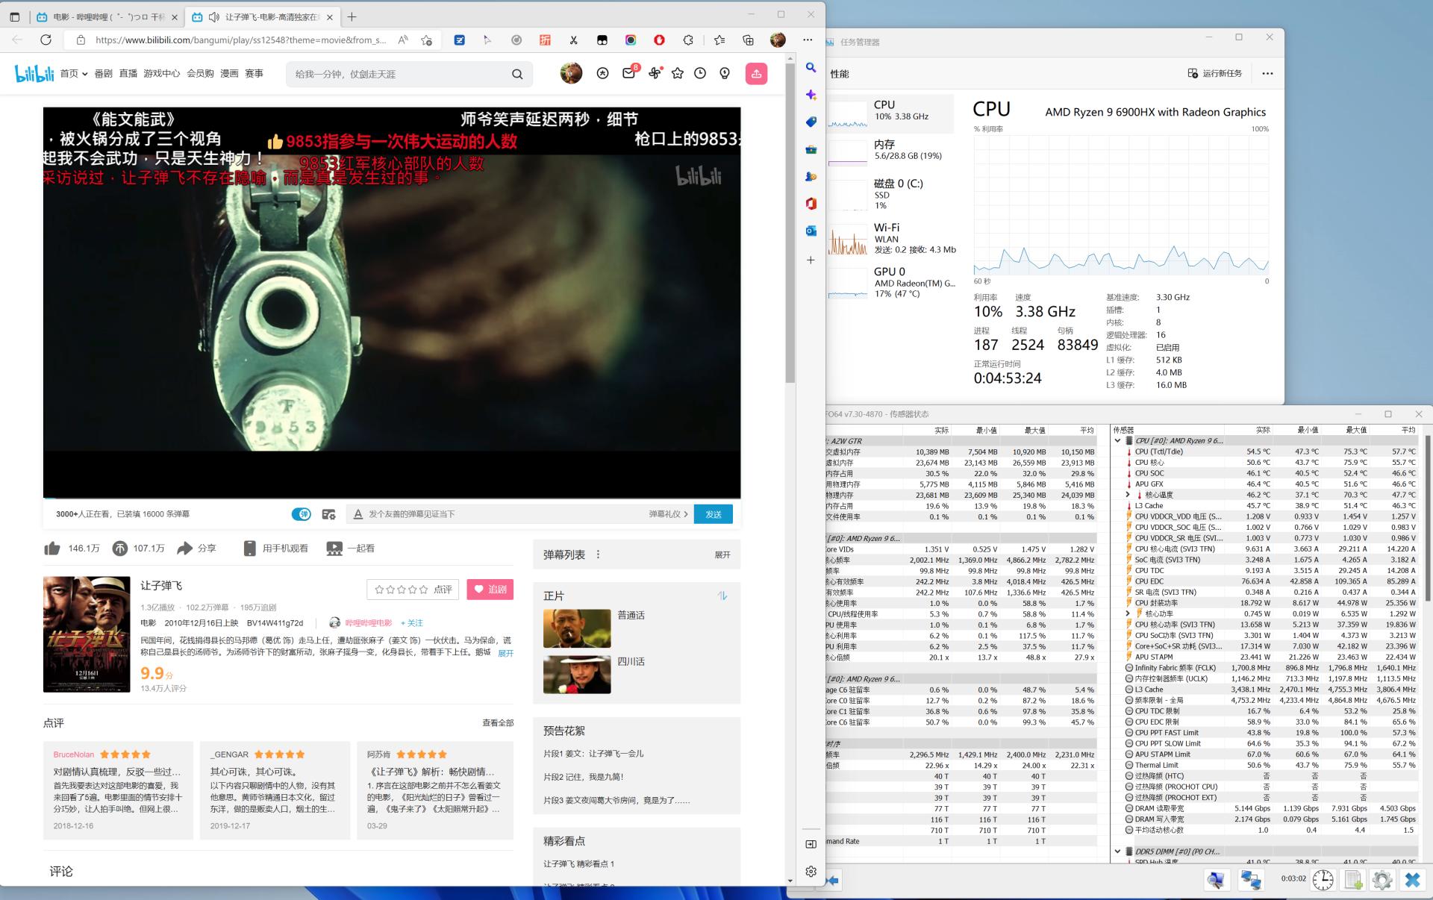The width and height of the screenshot is (1433, 900).
Task: Toggle the danmaku on/off switch
Action: pyautogui.click(x=302, y=514)
